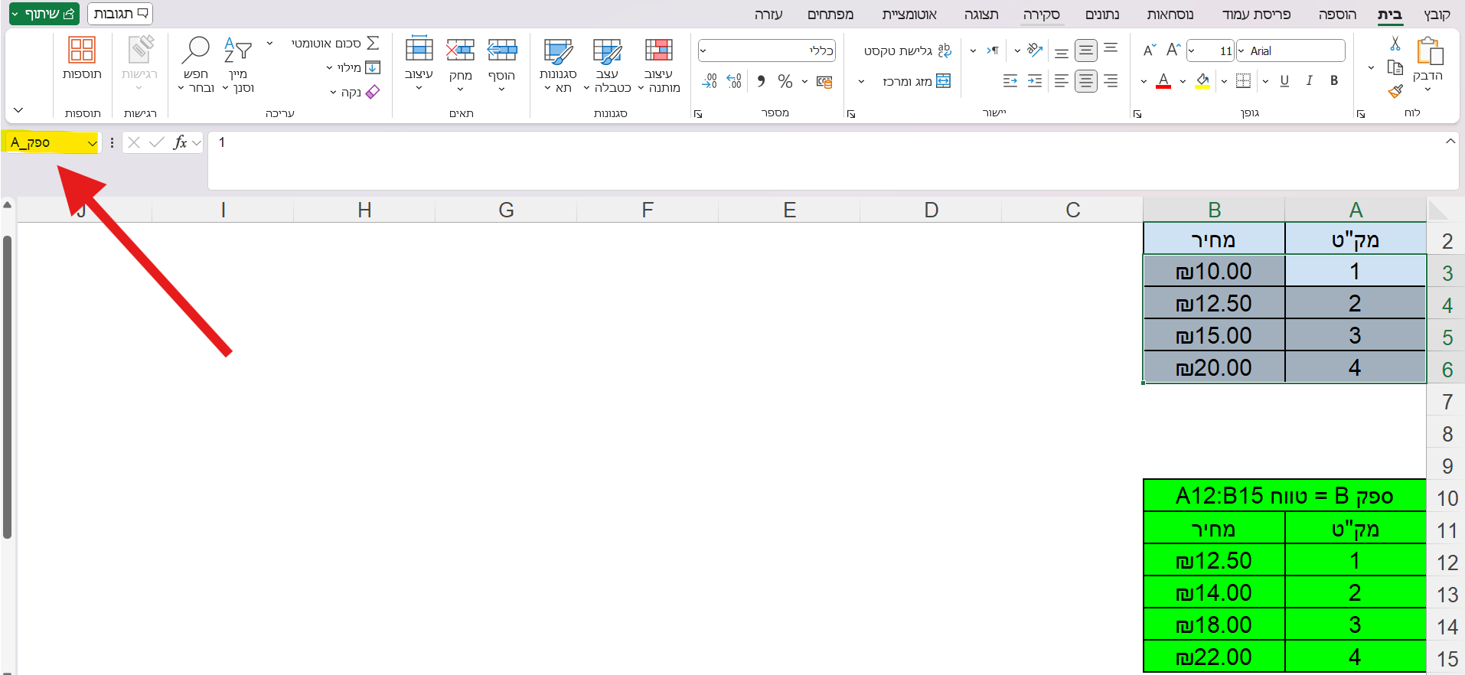The image size is (1465, 675).
Task: Click the Borders grid icon
Action: [x=1244, y=80]
